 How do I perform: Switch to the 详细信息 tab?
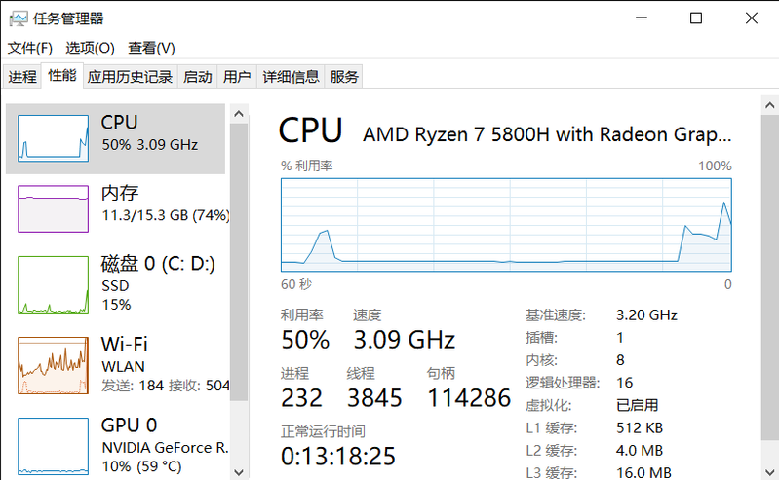[291, 77]
